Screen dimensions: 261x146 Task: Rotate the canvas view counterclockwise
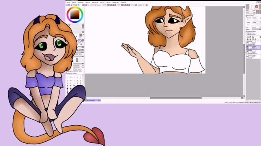pos(124,5)
